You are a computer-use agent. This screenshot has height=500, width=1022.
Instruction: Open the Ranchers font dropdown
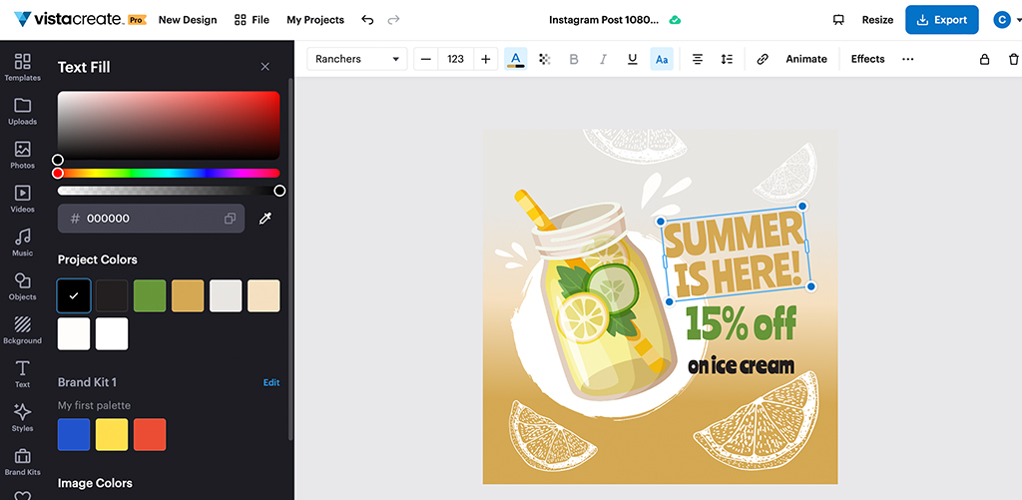356,59
